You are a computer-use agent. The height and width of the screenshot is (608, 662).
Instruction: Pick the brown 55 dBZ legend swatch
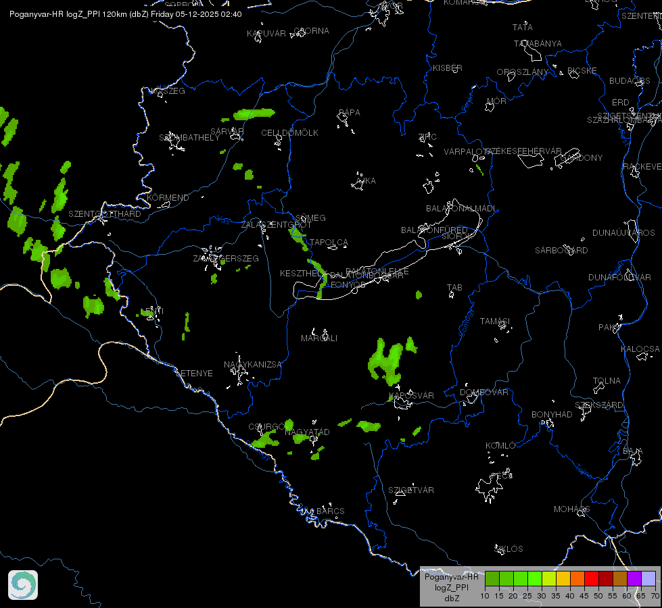(x=620, y=578)
